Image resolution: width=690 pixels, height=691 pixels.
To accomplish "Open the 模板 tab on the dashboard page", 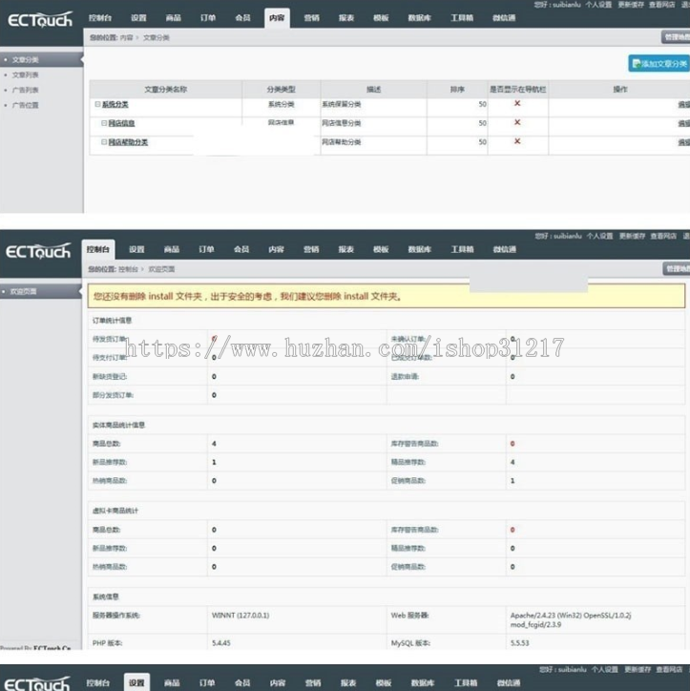I will (381, 249).
